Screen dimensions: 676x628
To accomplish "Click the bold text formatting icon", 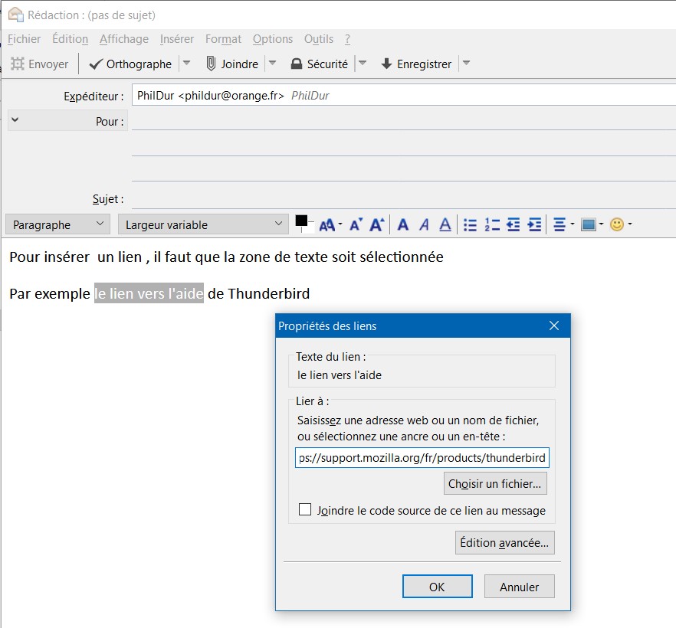I will click(403, 225).
